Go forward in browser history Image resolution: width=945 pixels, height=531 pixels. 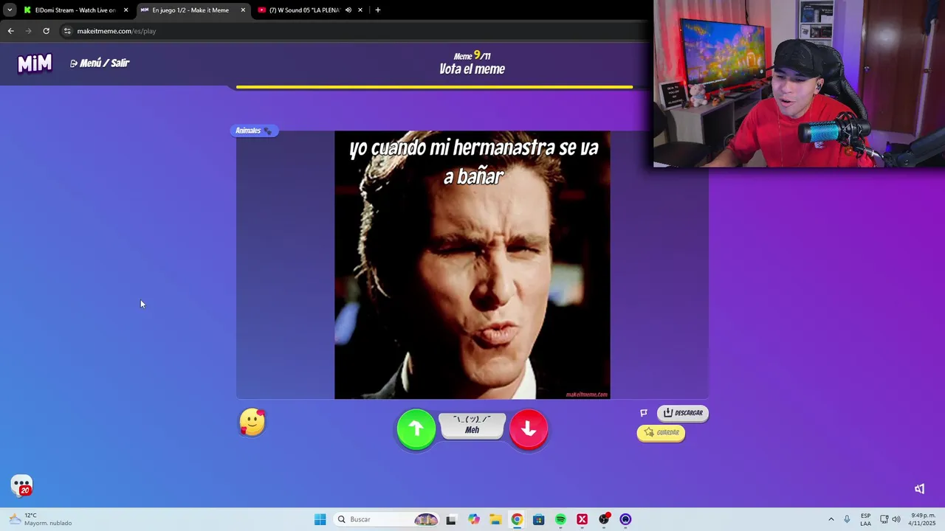28,31
